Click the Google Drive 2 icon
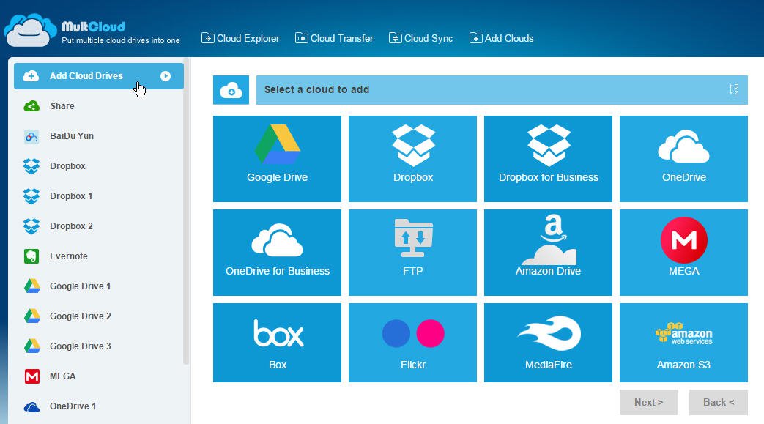This screenshot has height=424, width=764. click(x=32, y=316)
